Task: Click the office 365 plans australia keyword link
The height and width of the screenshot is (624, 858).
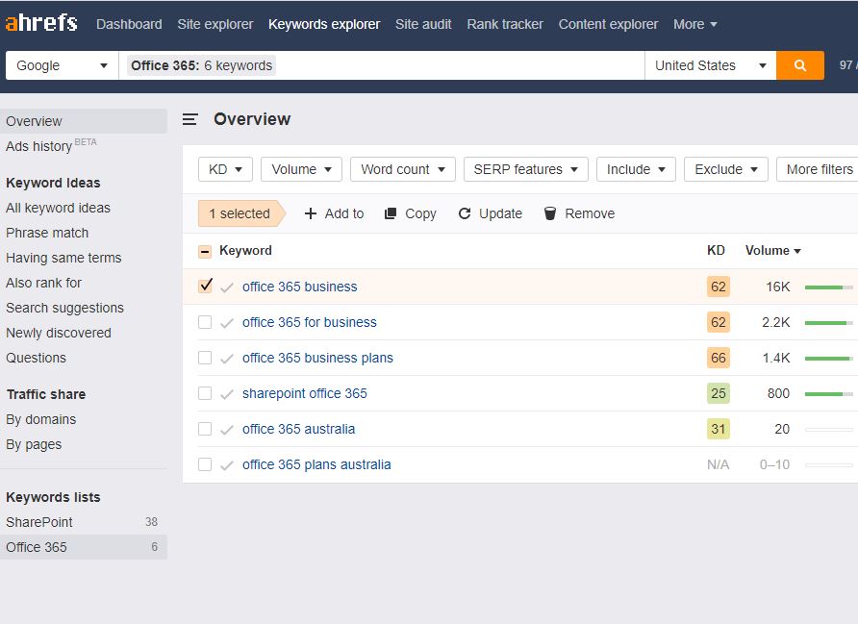Action: coord(316,464)
